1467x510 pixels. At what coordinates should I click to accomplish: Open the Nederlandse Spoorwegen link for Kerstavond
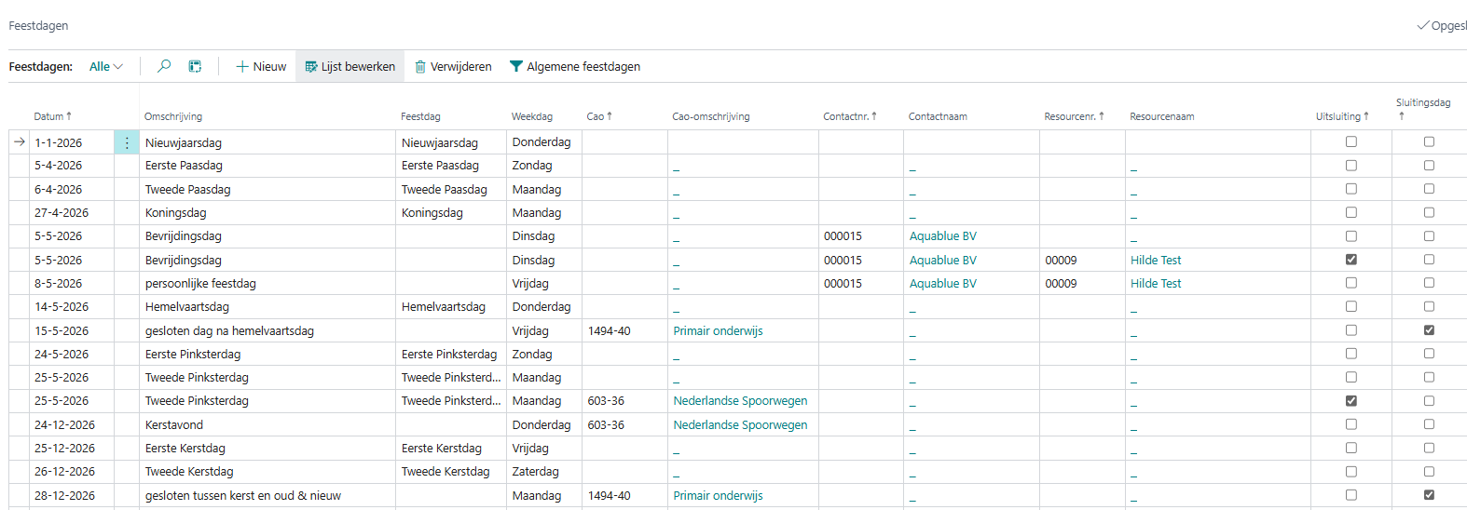coord(740,424)
